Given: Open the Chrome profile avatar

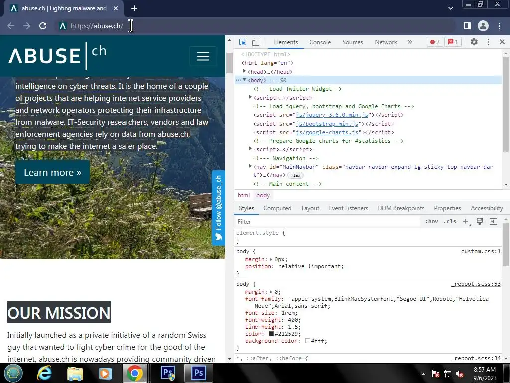Looking at the screenshot, I should [x=483, y=26].
